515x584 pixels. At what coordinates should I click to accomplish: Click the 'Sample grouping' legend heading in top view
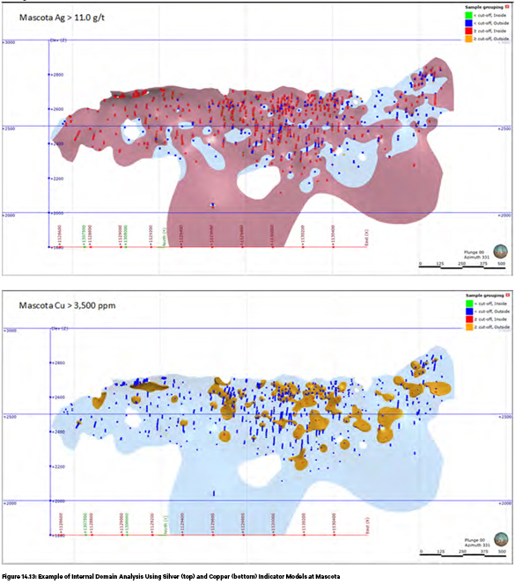click(484, 7)
